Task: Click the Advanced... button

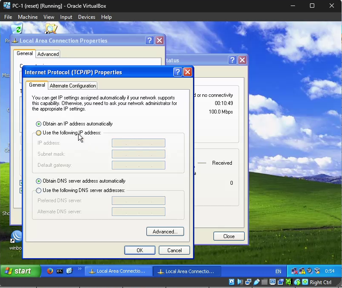Action: 165,232
